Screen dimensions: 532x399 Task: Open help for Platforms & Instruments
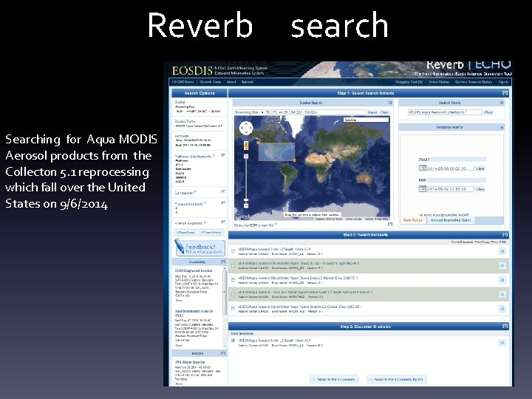click(x=223, y=155)
